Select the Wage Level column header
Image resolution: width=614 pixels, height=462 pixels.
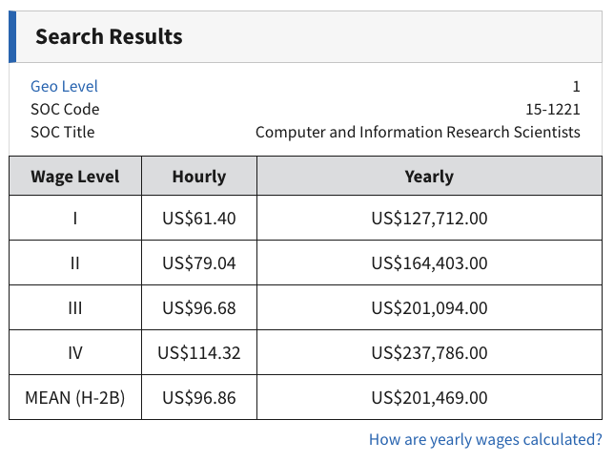(x=75, y=176)
